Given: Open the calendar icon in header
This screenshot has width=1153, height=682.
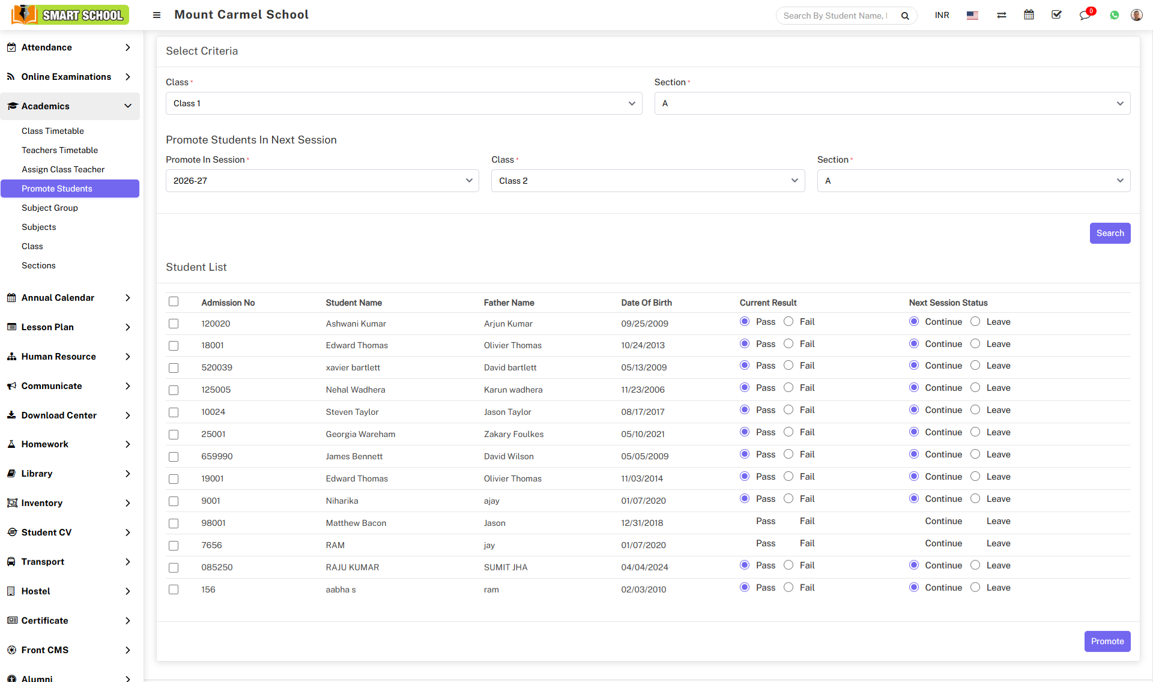Looking at the screenshot, I should (x=1029, y=15).
